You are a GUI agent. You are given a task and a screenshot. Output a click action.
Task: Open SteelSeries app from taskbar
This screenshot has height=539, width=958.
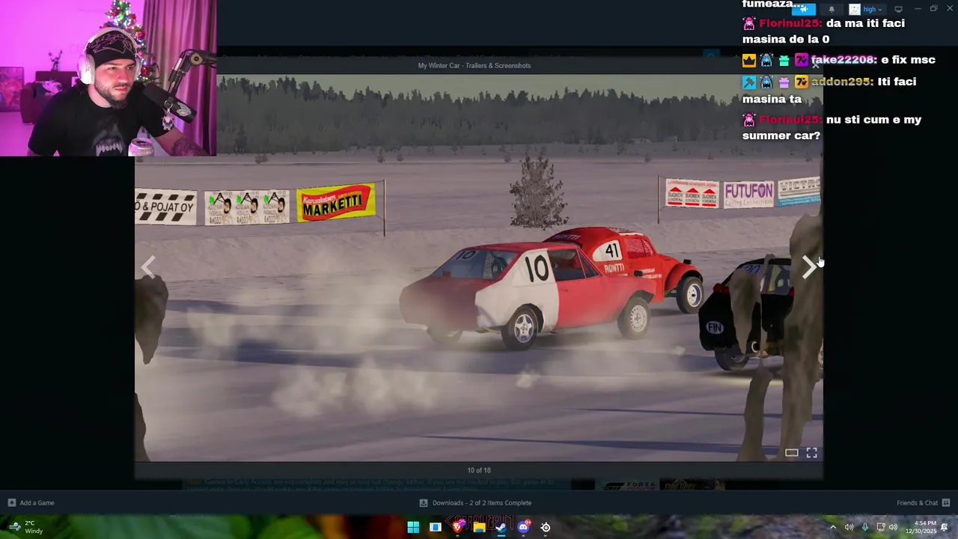[x=546, y=527]
